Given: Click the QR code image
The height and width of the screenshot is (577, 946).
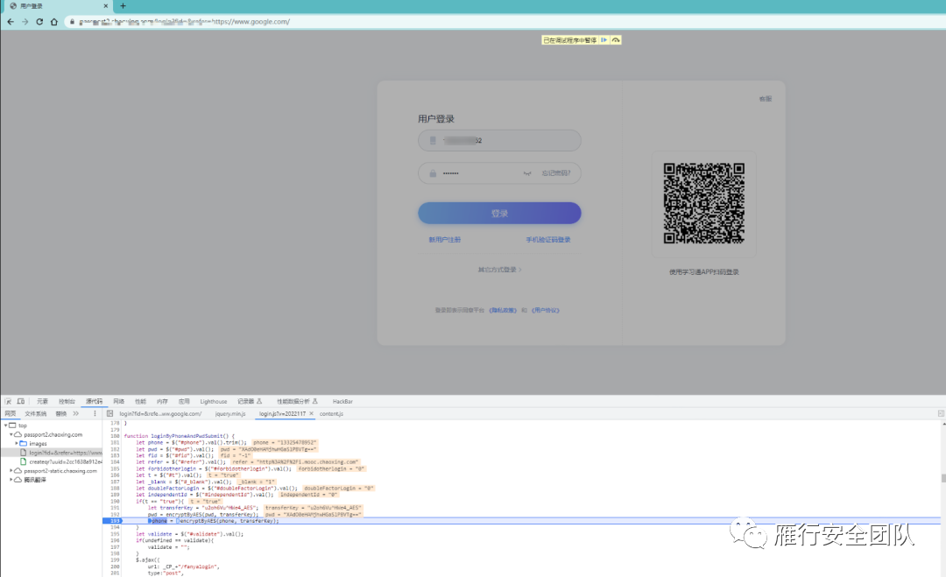Looking at the screenshot, I should (704, 203).
